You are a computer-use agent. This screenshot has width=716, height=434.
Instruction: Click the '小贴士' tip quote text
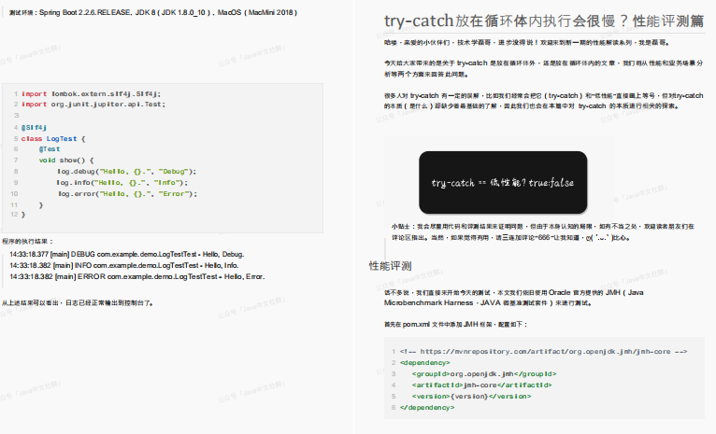click(x=542, y=232)
